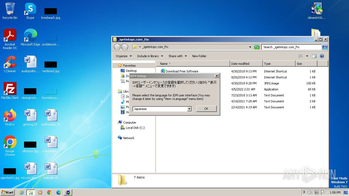
Task: Select the thursdayco... desktop file
Action: pos(51,93)
